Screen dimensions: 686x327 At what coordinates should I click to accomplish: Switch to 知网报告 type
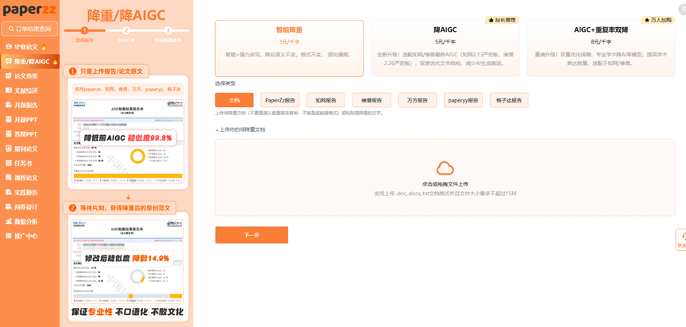click(326, 100)
